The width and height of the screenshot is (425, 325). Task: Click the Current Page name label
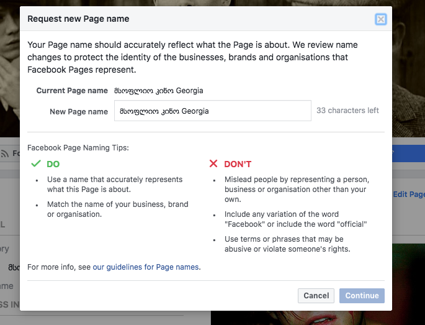[x=72, y=91]
